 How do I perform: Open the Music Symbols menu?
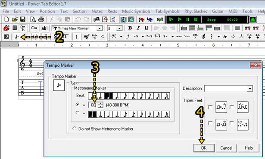click(136, 11)
